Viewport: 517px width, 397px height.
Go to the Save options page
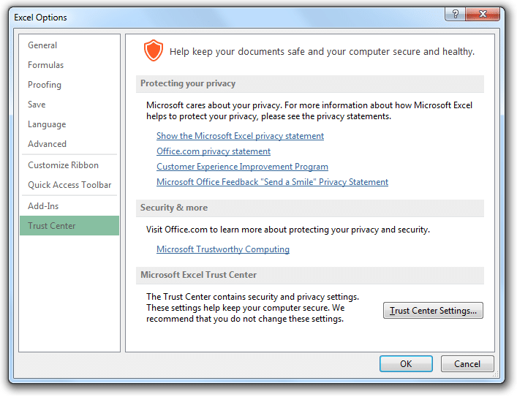tap(37, 105)
